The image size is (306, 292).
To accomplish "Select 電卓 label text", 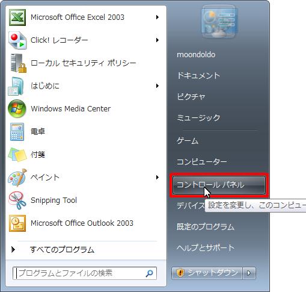I will (x=38, y=132).
